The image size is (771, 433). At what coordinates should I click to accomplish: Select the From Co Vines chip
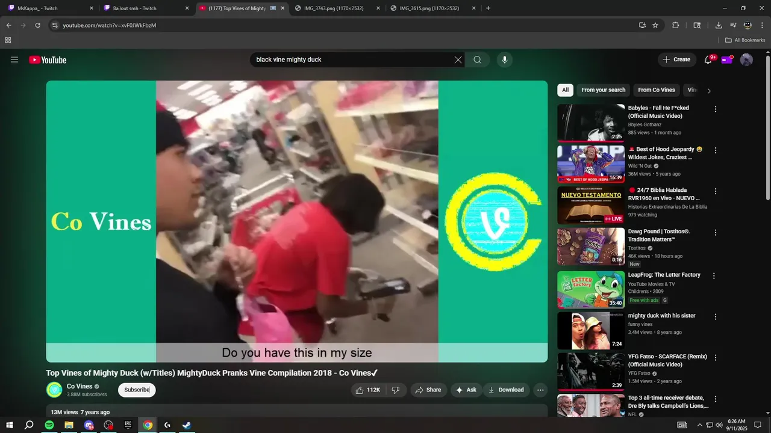click(x=657, y=90)
